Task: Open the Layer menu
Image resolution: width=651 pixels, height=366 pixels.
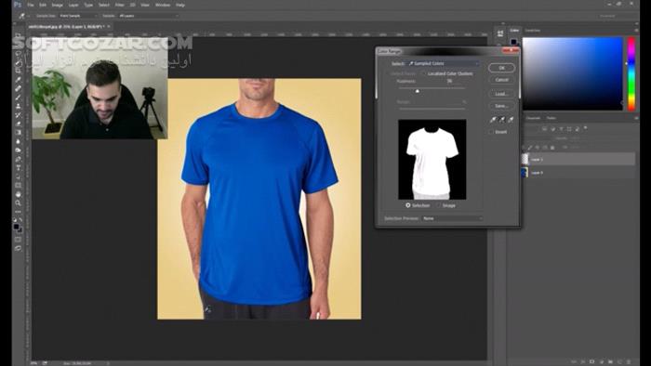Action: [x=73, y=5]
